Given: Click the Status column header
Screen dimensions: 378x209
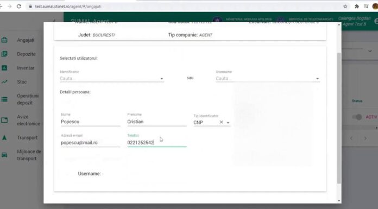Looking at the screenshot, I should [x=357, y=101].
